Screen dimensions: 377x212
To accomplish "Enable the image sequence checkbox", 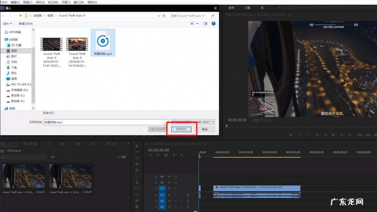I will click(41, 113).
